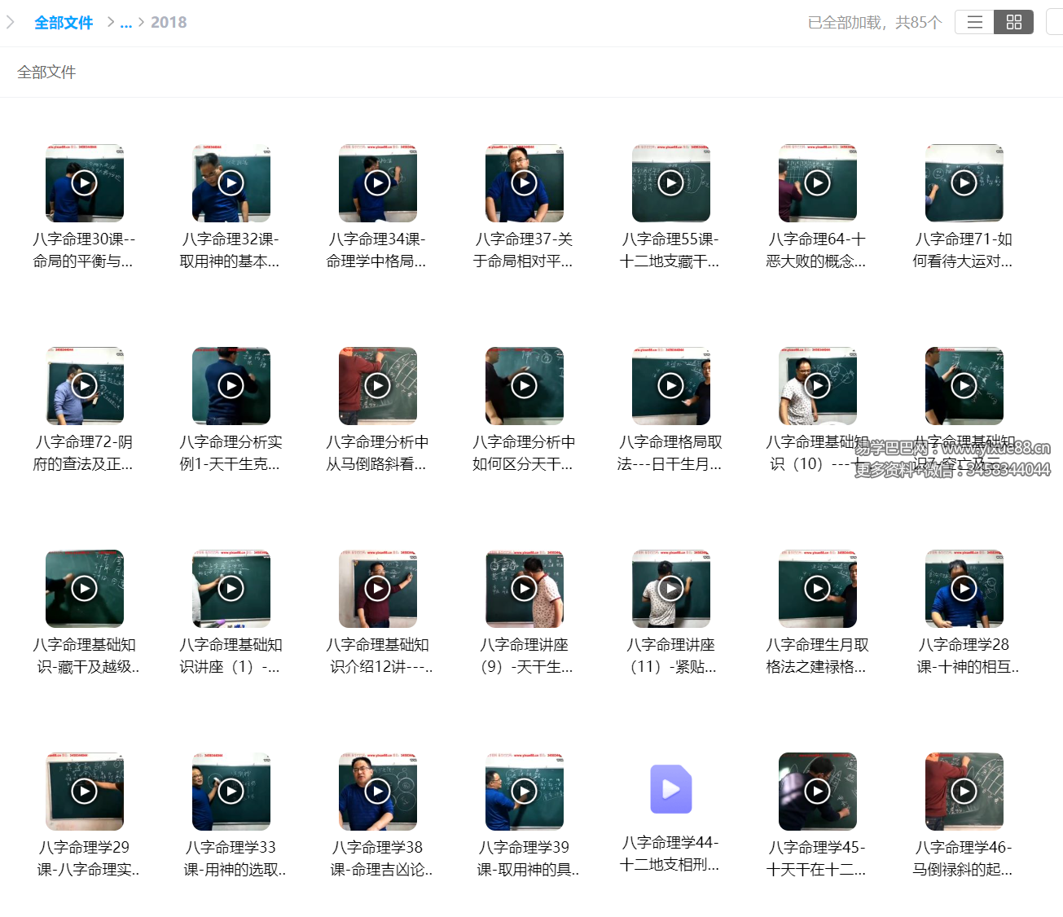Play 八字命理64 十恶大败的概念 video
1063x917 pixels.
818,183
